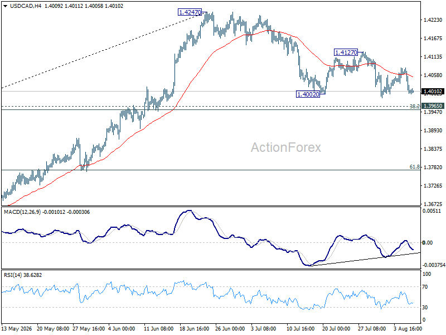The image size is (446, 335).
Task: Click the 1.39650 level tag
Action: (433, 106)
